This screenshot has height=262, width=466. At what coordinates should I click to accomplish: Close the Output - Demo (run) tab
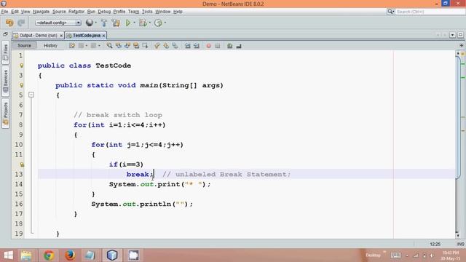pyautogui.click(x=61, y=36)
